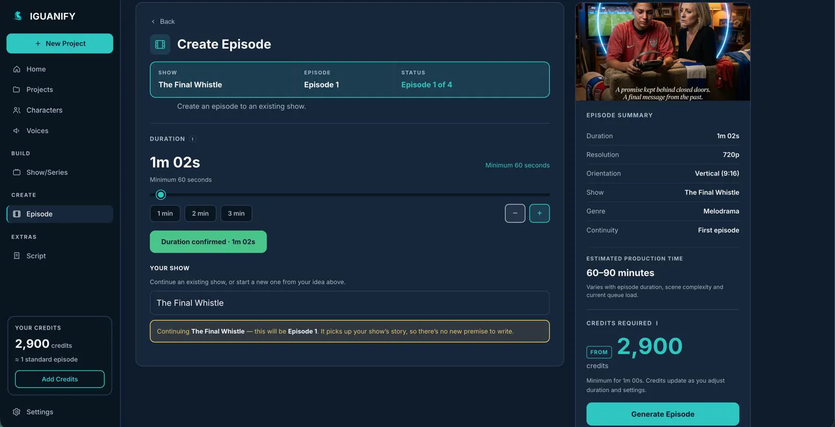
Task: Click the Characters people icon
Action: [x=17, y=110]
